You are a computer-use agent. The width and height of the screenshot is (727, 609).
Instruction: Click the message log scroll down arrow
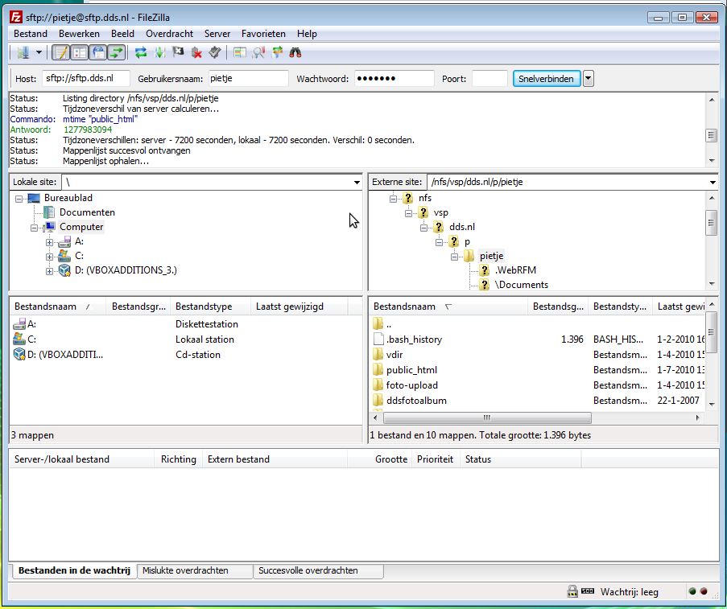coord(712,161)
